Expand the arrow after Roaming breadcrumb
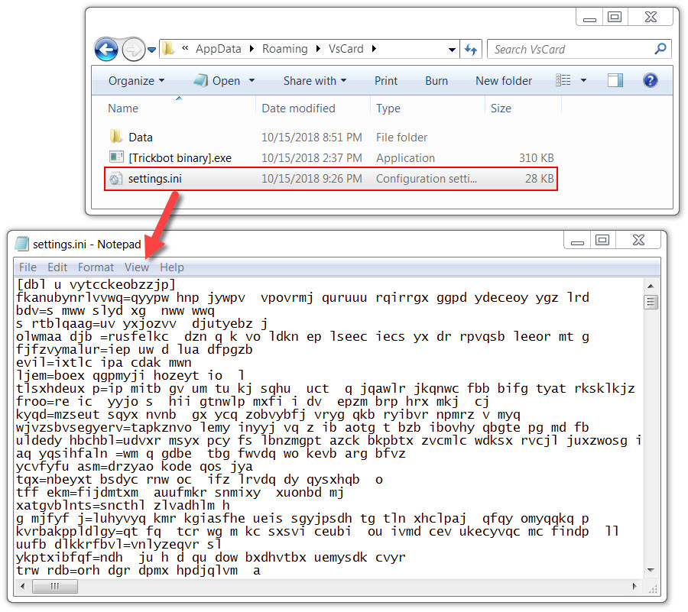This screenshot has height=612, width=688. [318, 49]
